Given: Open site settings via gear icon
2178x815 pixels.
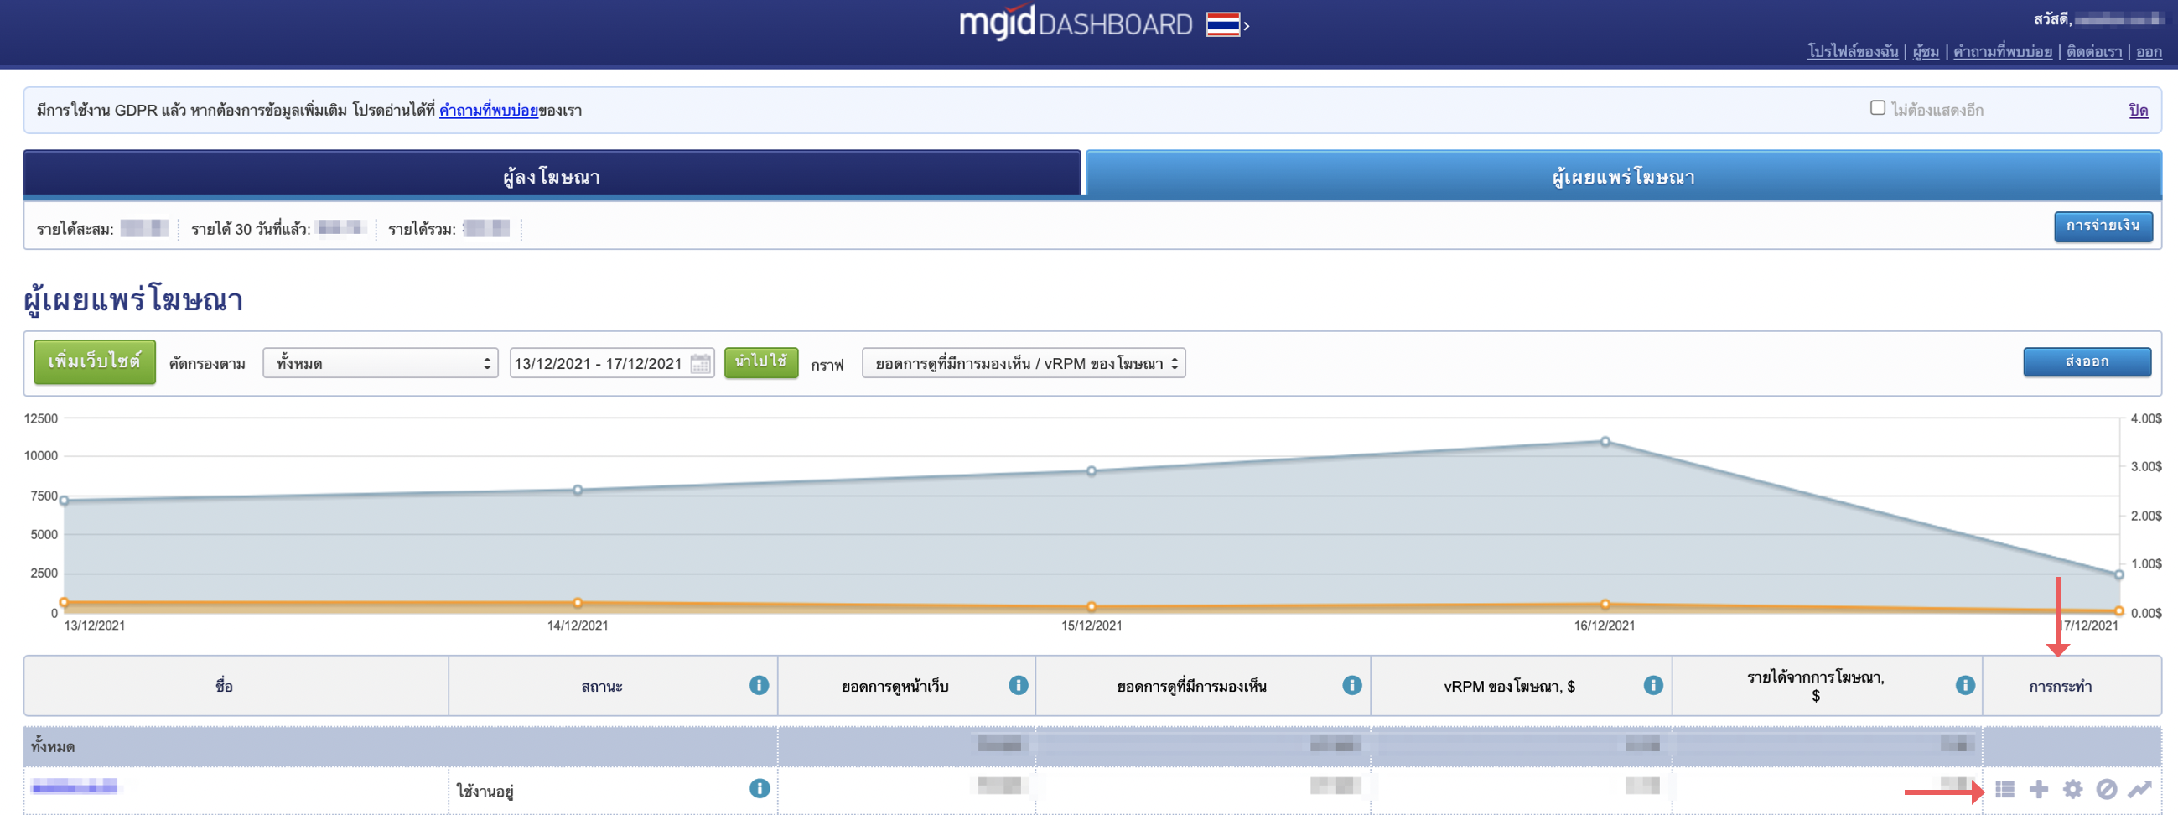Looking at the screenshot, I should click(2072, 789).
